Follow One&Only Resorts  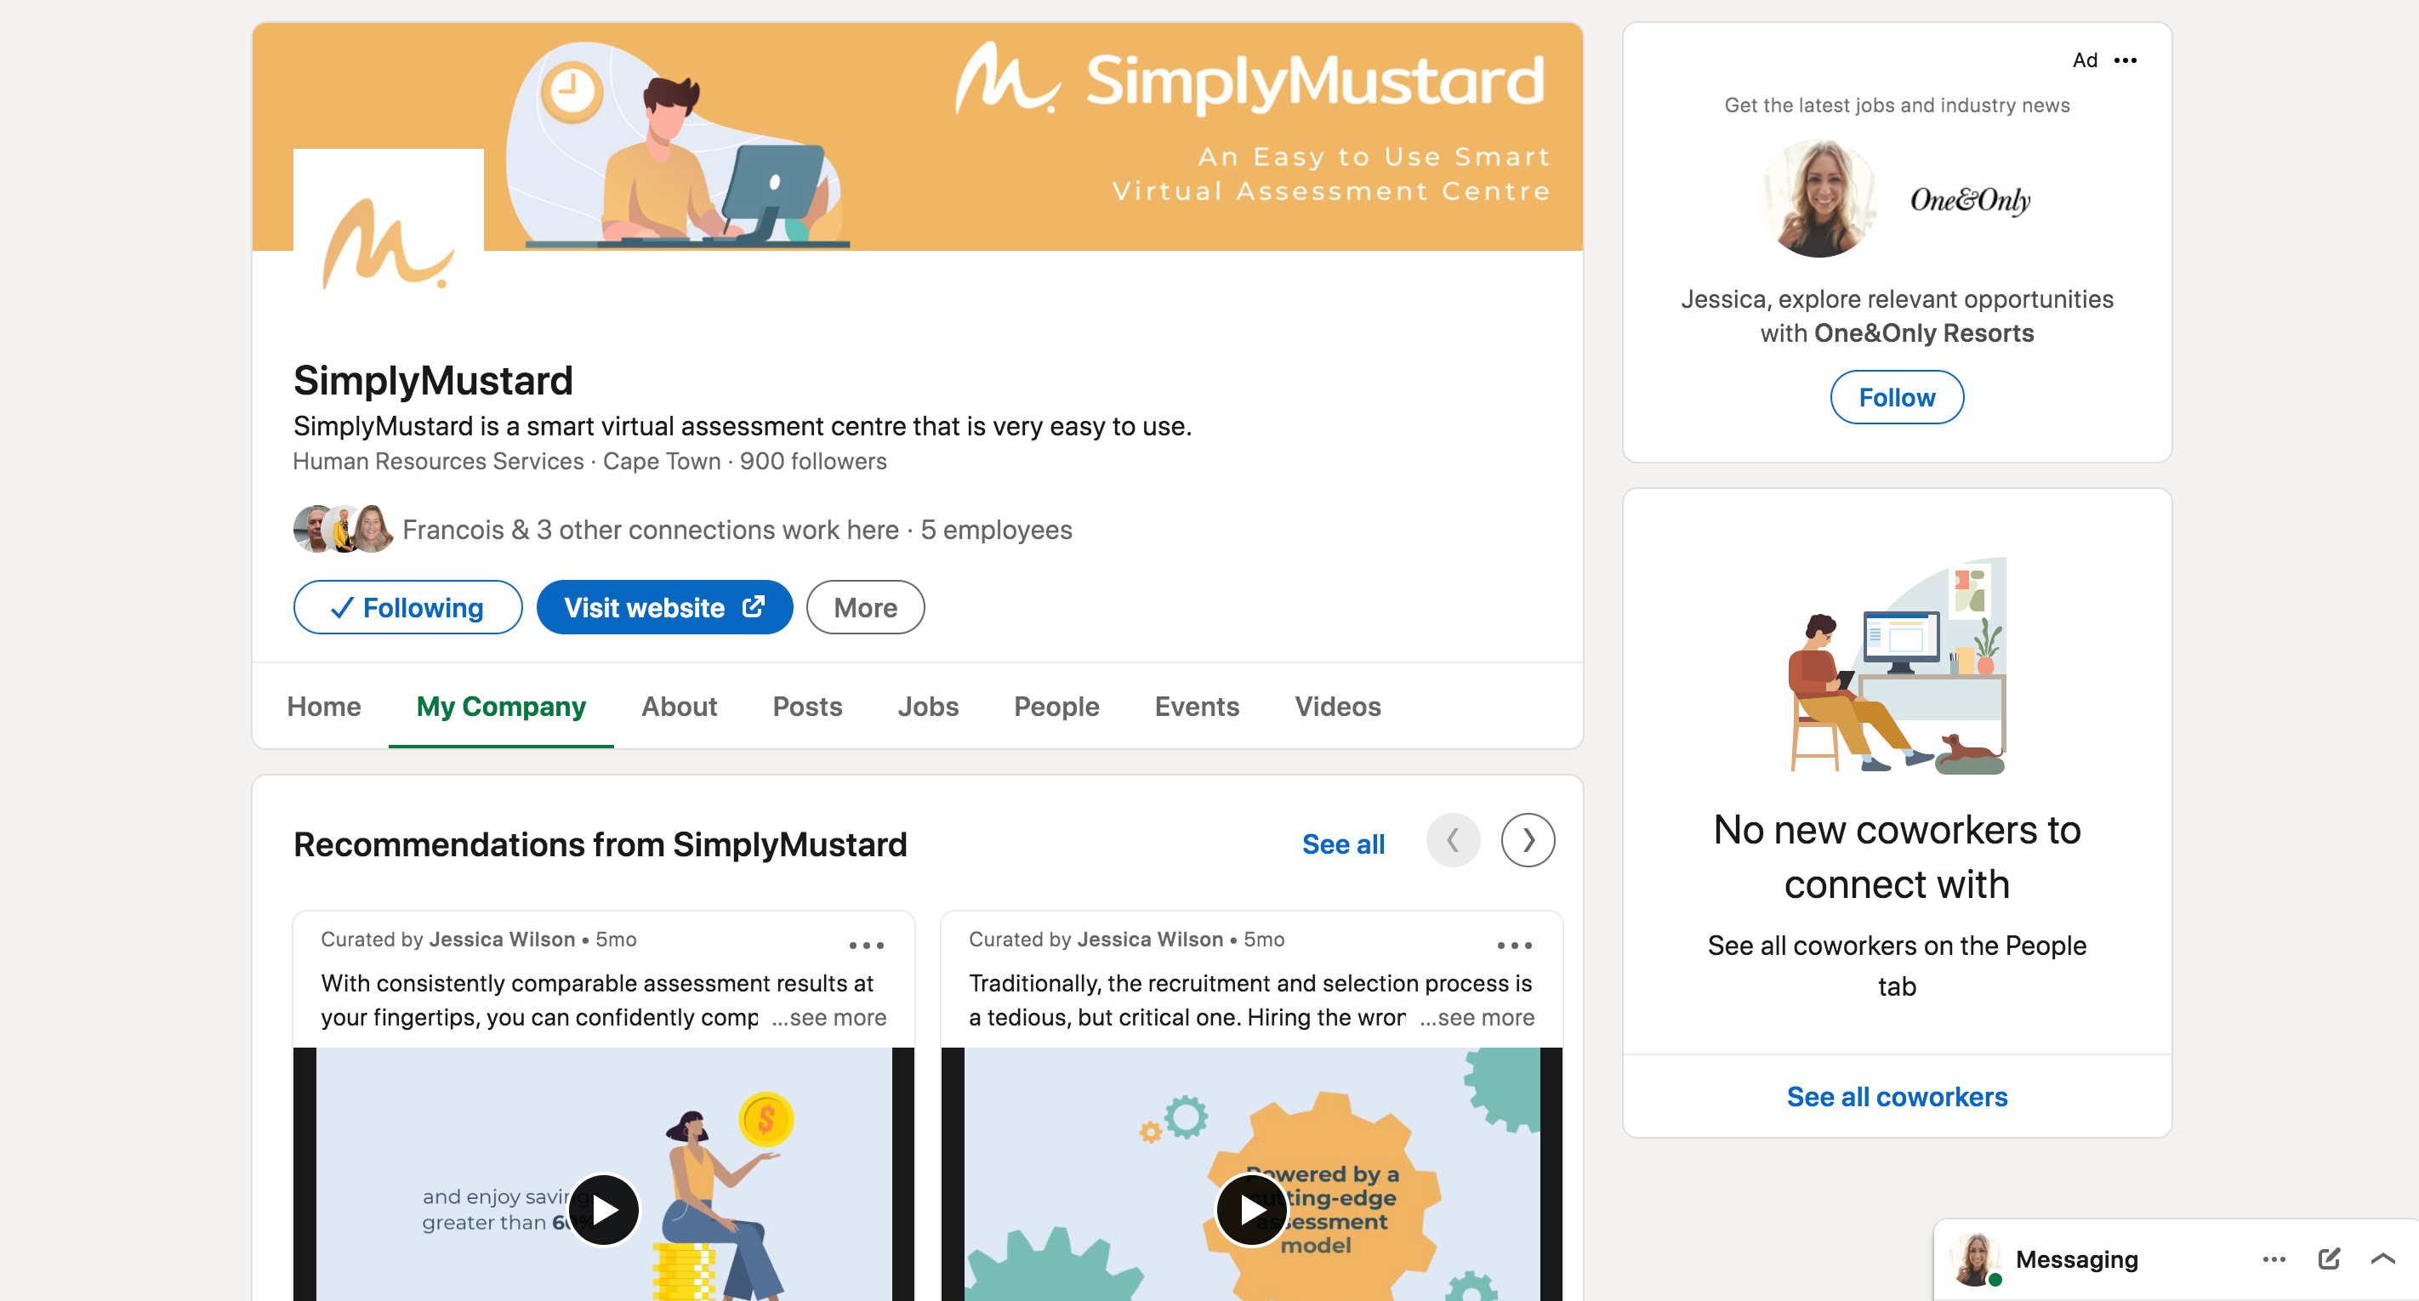coord(1896,397)
